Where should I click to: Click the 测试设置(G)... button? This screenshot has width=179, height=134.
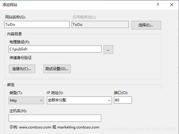57,69
